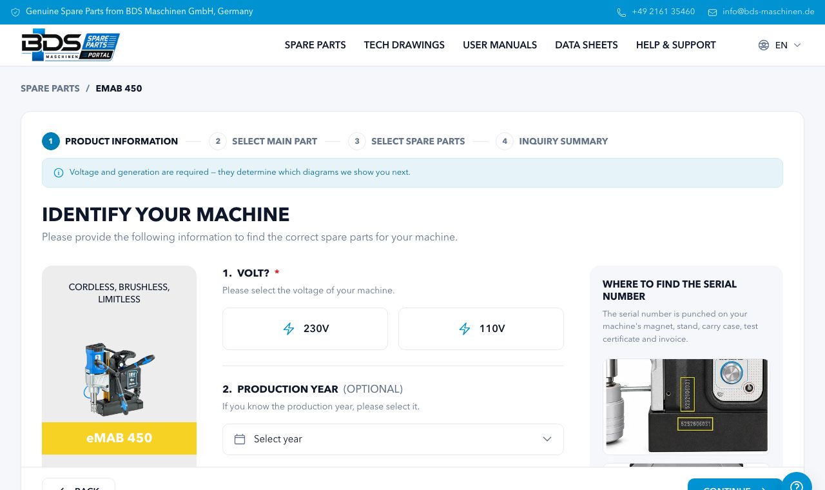Click the EMAB 450 breadcrumb
This screenshot has width=825, height=490.
[x=119, y=88]
